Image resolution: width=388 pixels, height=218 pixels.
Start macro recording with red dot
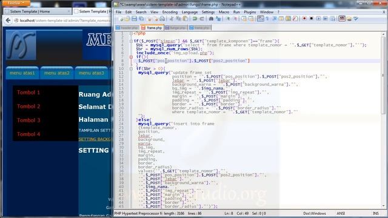click(304, 19)
